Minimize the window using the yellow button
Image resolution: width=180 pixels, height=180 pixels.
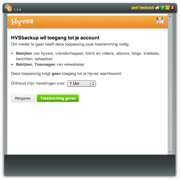pyautogui.click(x=167, y=8)
